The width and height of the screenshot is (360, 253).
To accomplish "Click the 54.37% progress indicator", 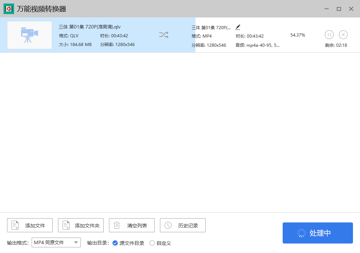I will [297, 35].
